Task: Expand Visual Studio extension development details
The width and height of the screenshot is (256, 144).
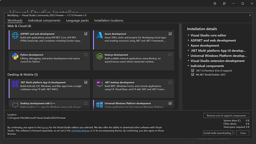Action: [x=188, y=61]
